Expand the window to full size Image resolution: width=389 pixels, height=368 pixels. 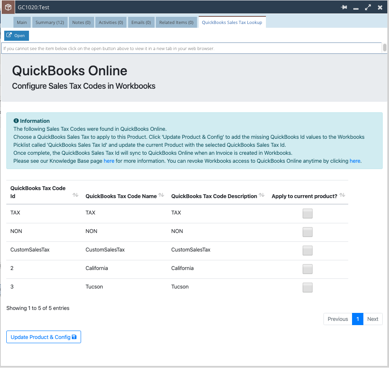click(x=368, y=8)
